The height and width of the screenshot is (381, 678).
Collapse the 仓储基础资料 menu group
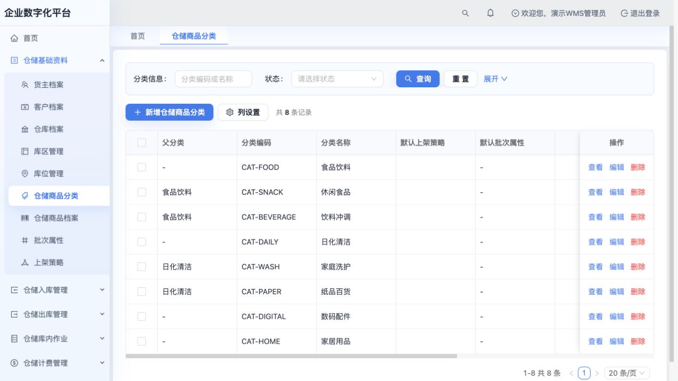[102, 61]
